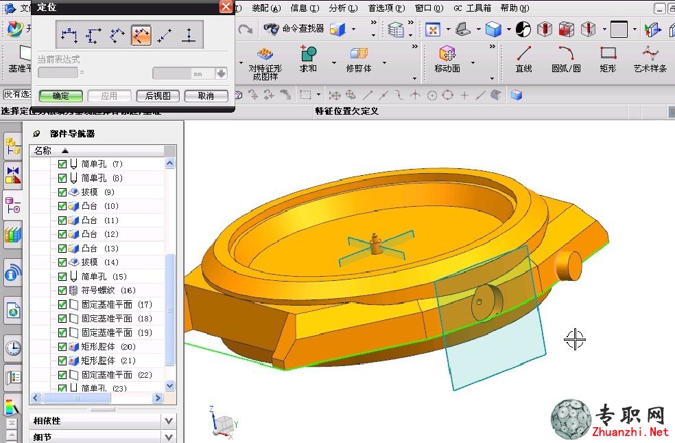The height and width of the screenshot is (443, 675).
Task: Click the 应用 apply button
Action: [109, 95]
